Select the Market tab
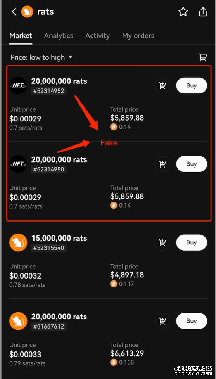 click(21, 36)
